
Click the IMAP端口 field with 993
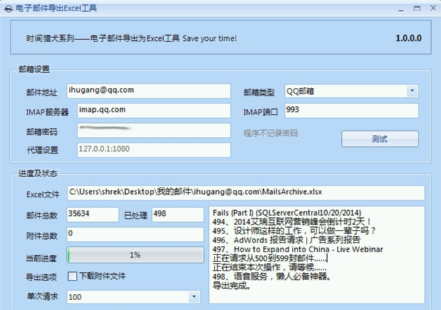click(x=351, y=110)
